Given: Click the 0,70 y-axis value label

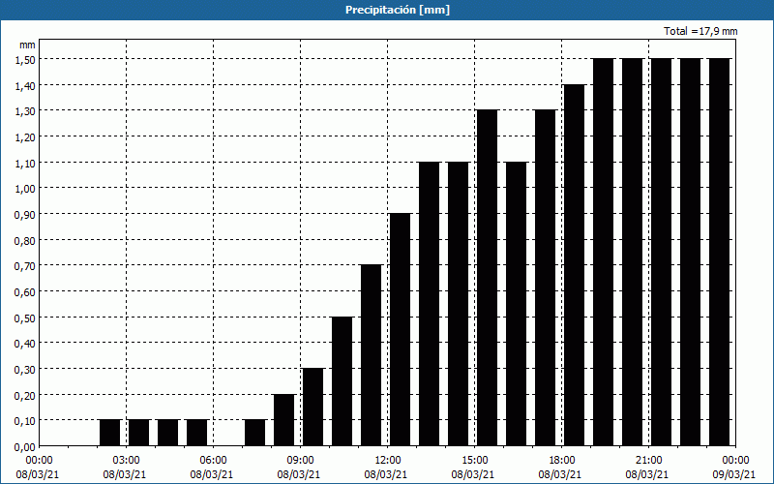Looking at the screenshot, I should click(25, 265).
